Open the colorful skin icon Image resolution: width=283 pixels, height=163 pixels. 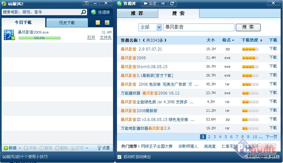107,22
